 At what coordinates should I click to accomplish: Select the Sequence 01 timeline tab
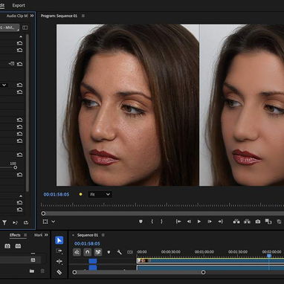[88, 235]
